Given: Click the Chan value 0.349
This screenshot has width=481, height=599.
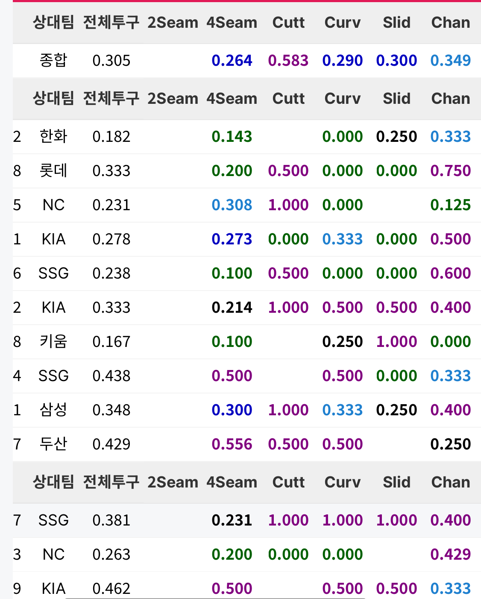Looking at the screenshot, I should tap(451, 61).
